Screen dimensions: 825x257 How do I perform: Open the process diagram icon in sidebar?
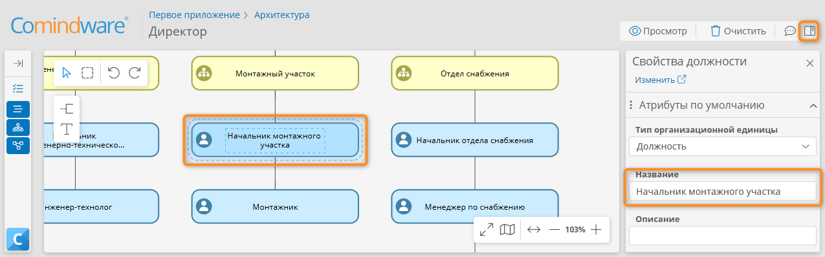pyautogui.click(x=18, y=146)
